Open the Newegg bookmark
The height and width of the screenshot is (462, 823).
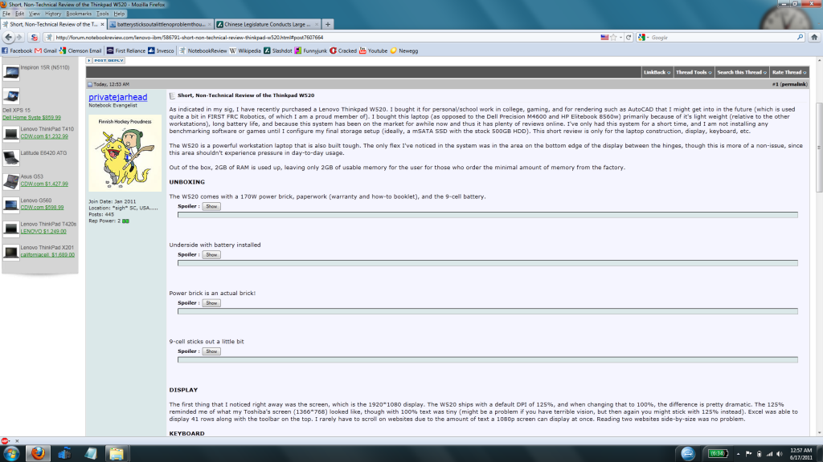point(403,51)
